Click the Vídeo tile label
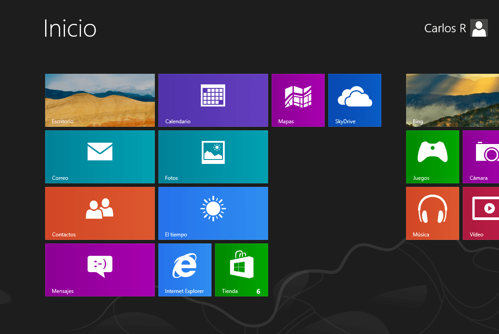 coord(476,235)
